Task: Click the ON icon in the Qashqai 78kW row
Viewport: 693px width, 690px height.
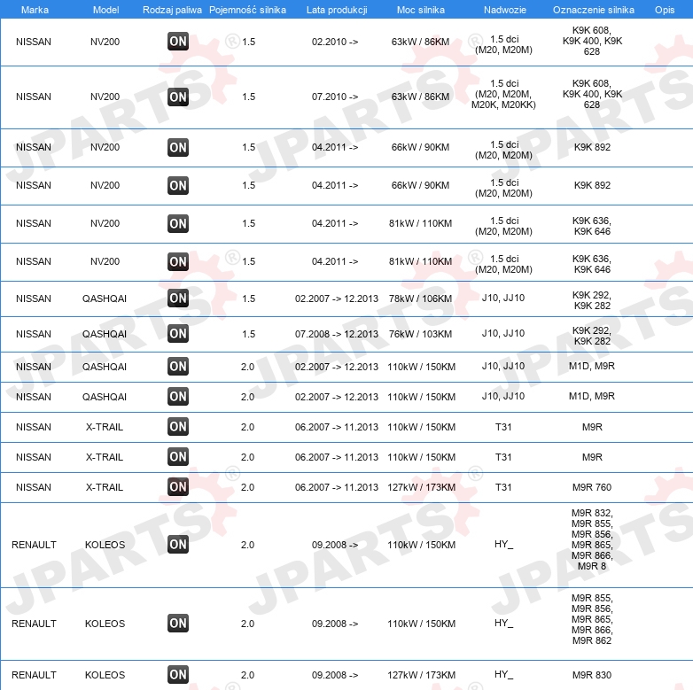Action: click(178, 298)
